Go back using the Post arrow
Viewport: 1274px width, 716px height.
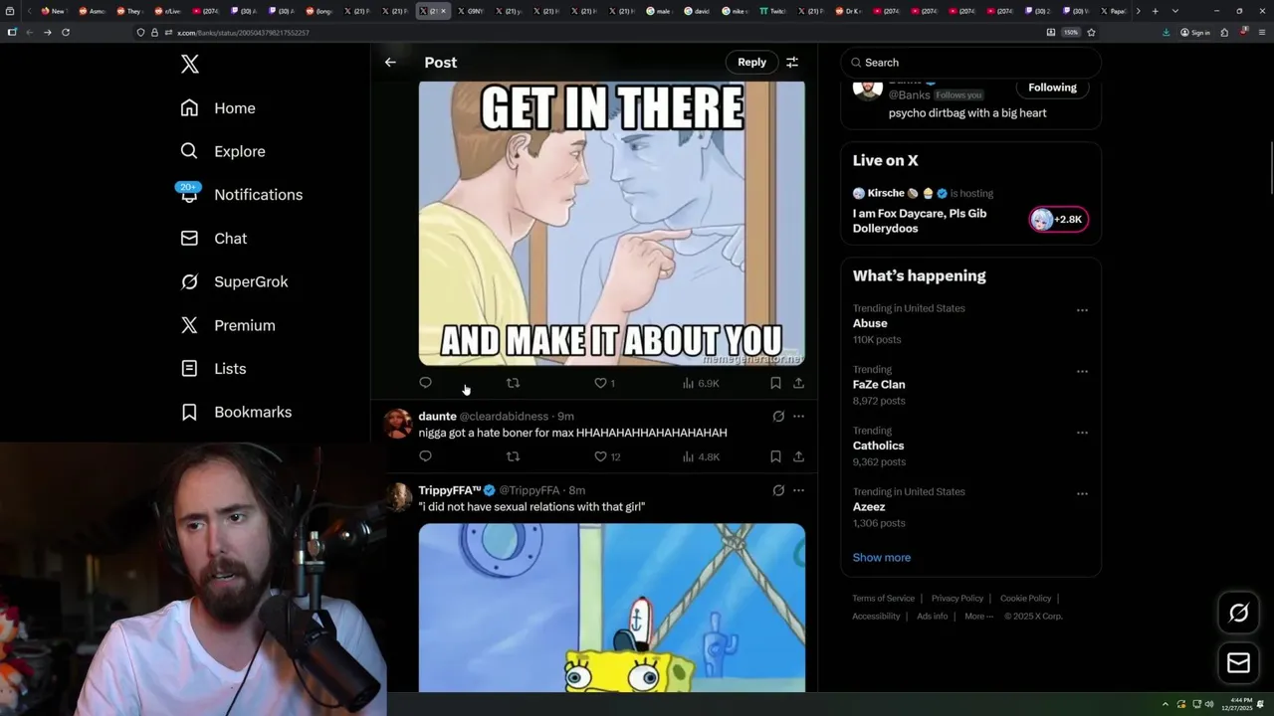(390, 62)
